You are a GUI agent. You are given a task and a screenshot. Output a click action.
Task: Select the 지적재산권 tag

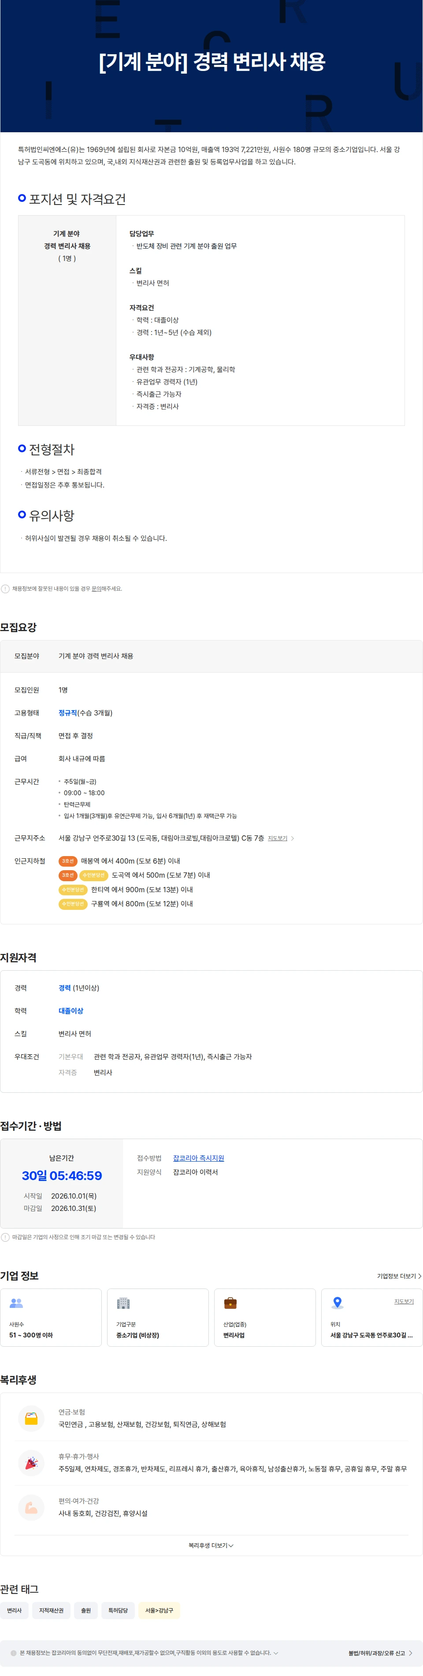[52, 1610]
